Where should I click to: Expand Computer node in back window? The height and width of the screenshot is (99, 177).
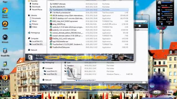point(49,68)
